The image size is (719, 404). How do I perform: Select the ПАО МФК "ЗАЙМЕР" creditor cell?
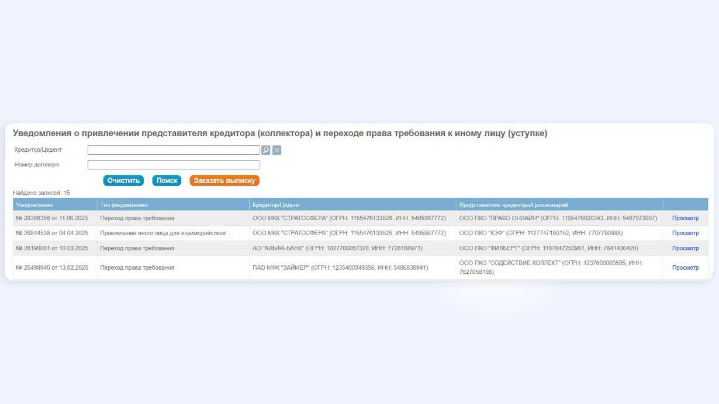click(x=340, y=267)
